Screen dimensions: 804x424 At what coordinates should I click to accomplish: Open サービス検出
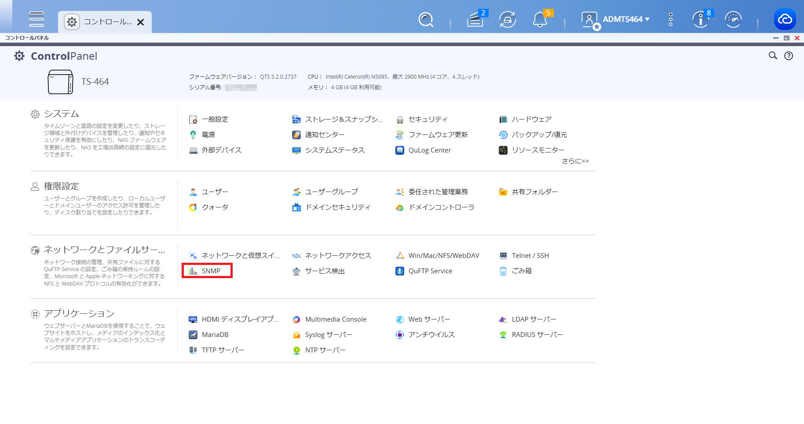(x=318, y=271)
